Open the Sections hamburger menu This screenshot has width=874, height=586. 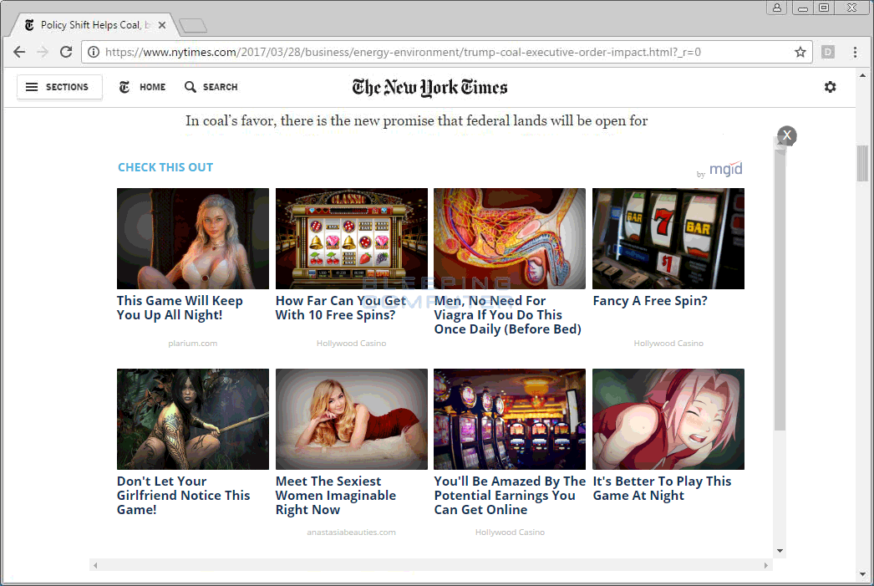[x=59, y=87]
